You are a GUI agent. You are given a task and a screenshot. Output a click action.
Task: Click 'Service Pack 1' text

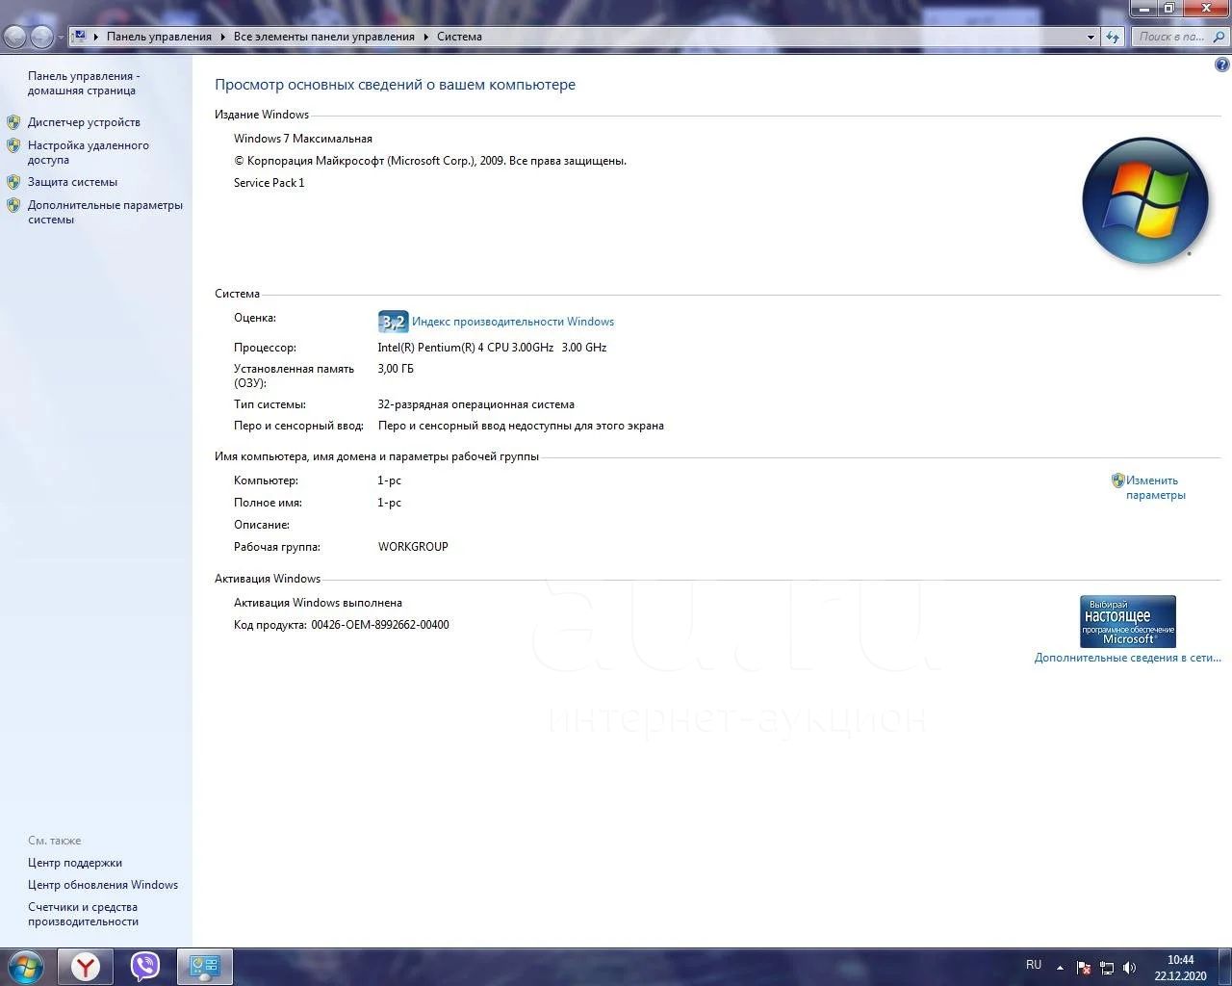point(269,183)
